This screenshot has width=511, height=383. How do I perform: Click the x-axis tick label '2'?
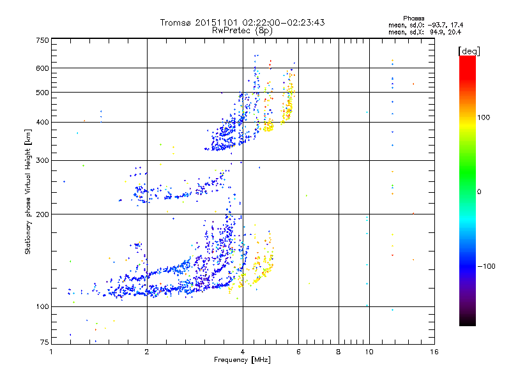(x=147, y=352)
